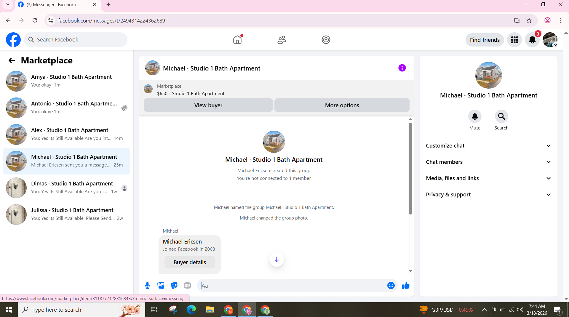569x317 pixels.
Task: Open the Facebook menu grid icon
Action: 514,40
